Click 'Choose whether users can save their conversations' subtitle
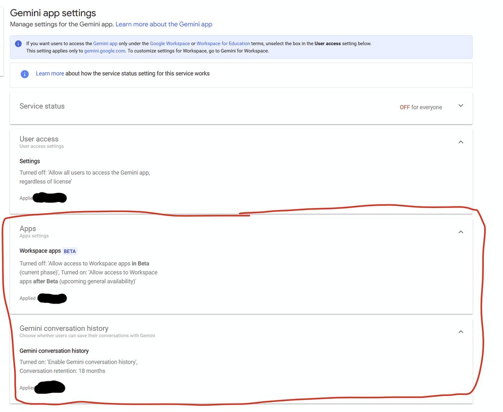The width and height of the screenshot is (503, 412). [x=87, y=336]
